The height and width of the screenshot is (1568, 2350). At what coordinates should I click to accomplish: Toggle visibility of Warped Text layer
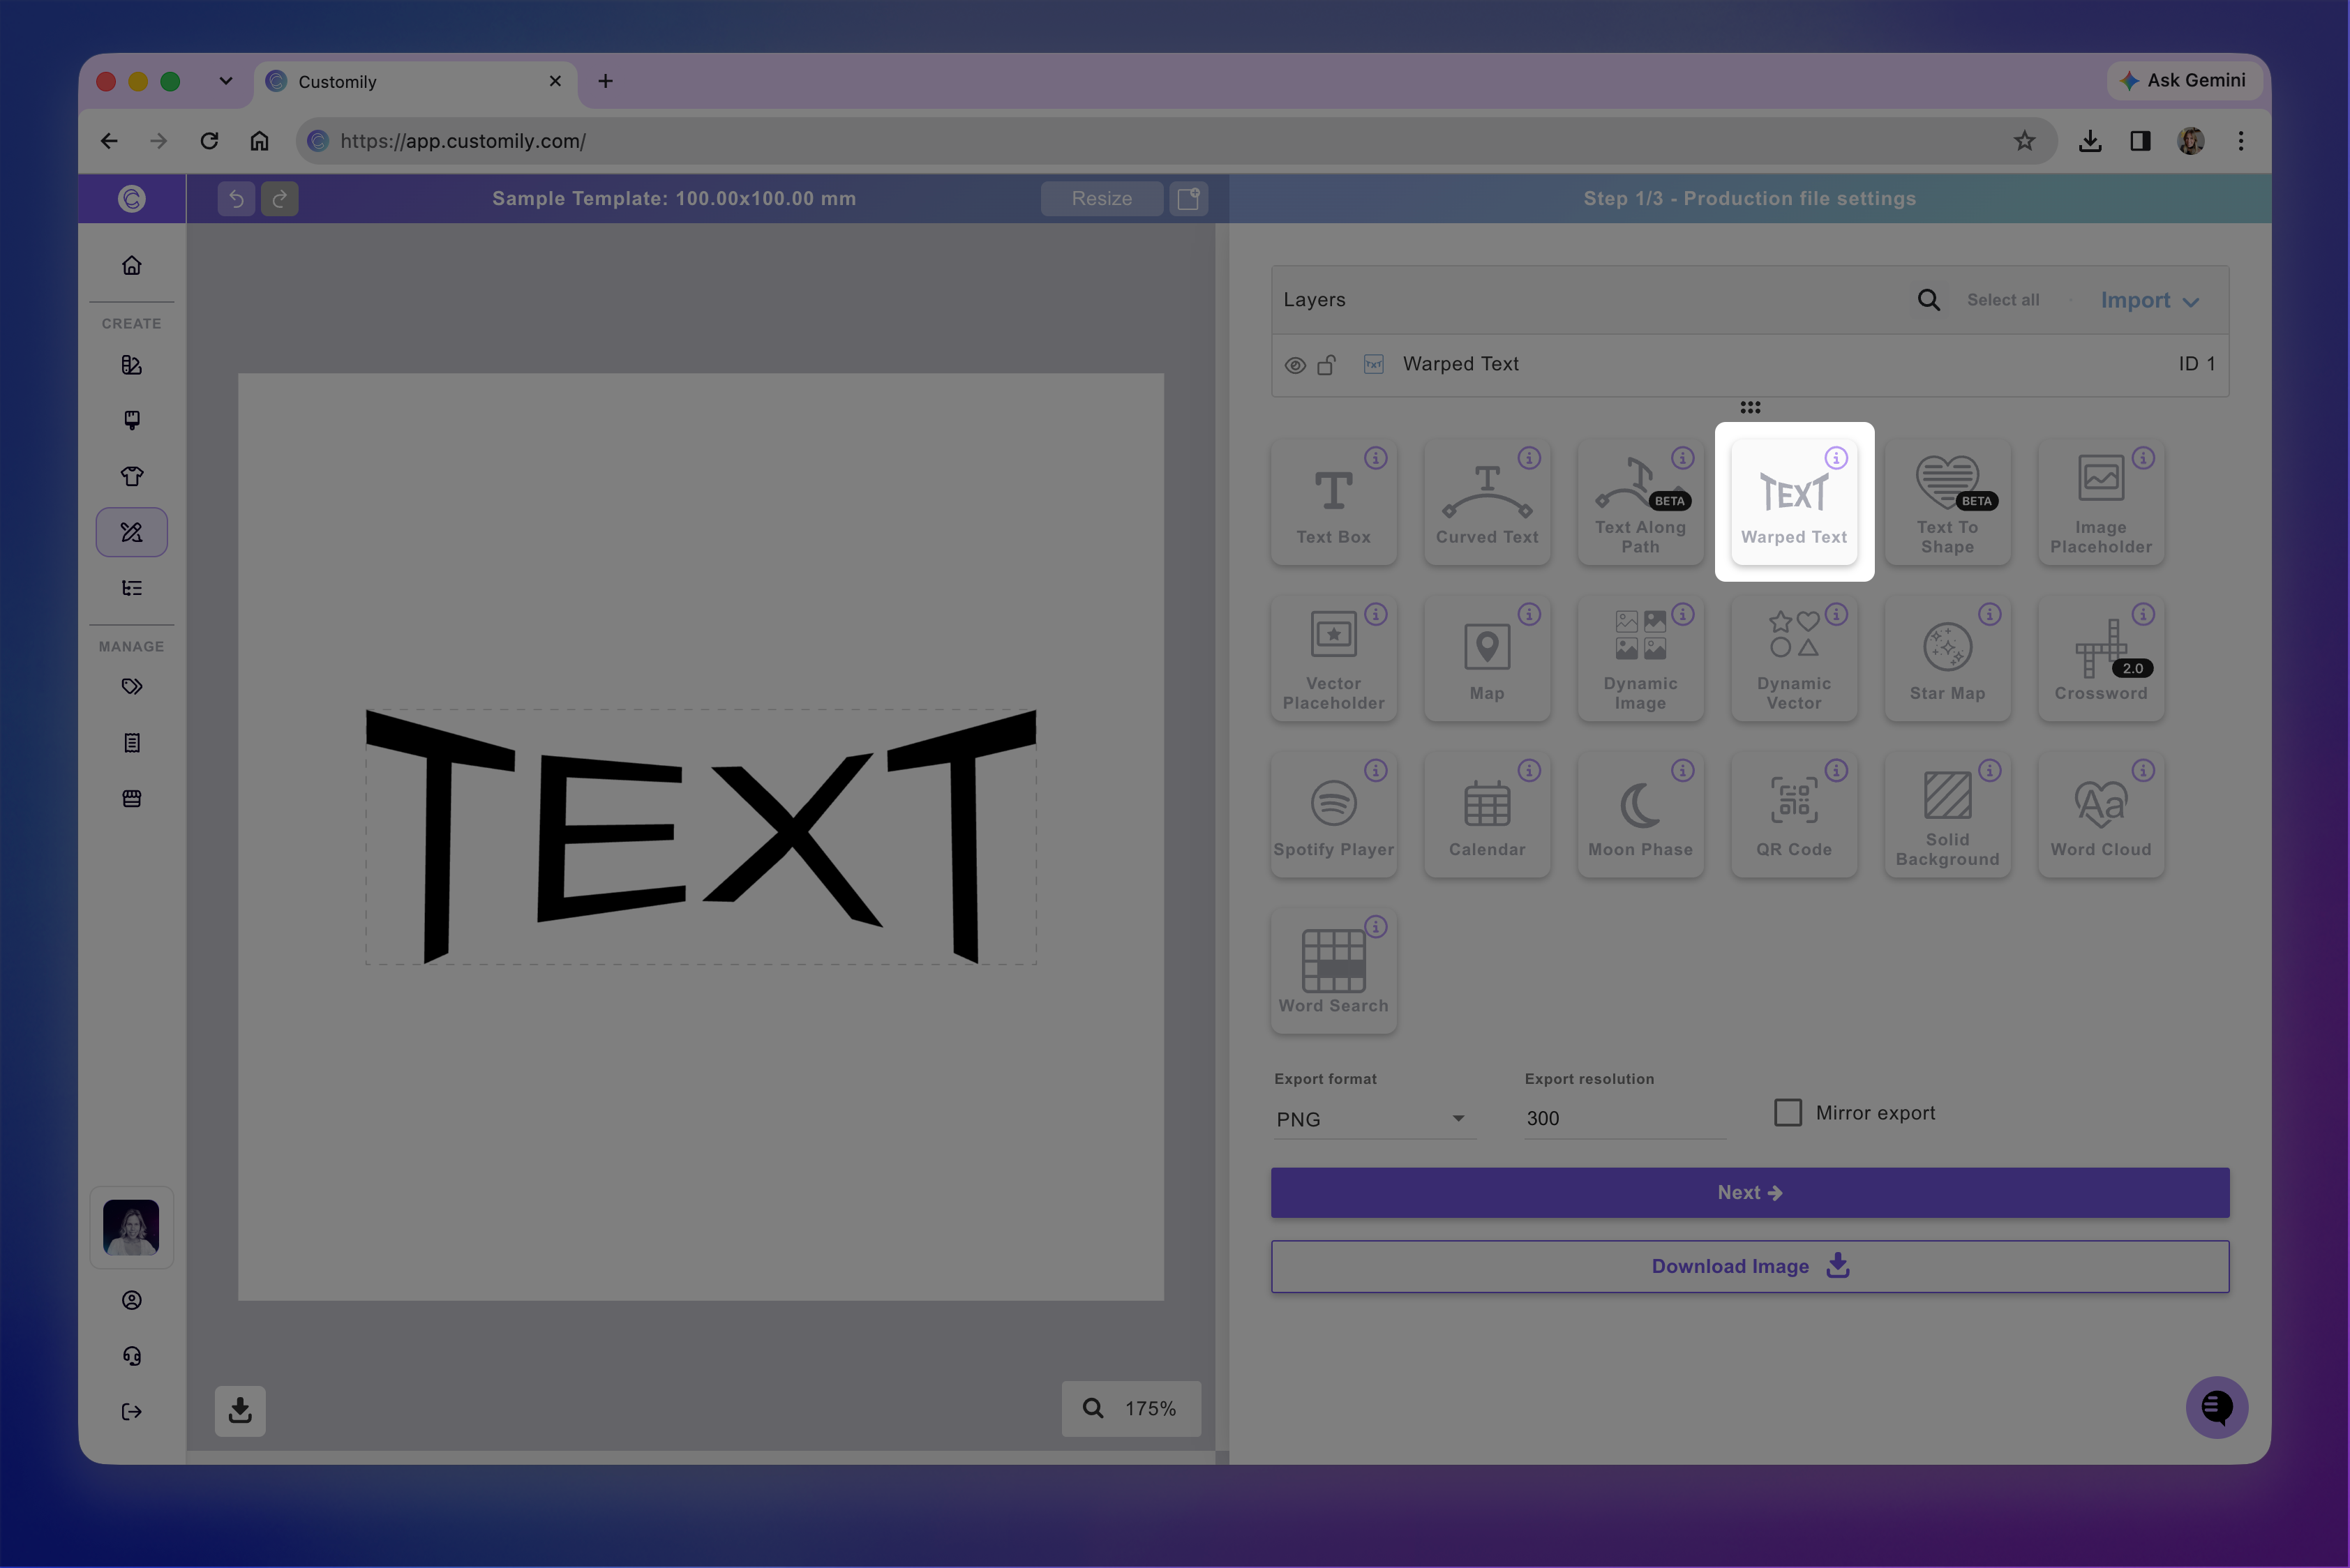(1294, 365)
